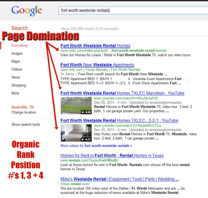
Task: Click Fort Worth Rentals breadcrumb link
Action: click(125, 69)
